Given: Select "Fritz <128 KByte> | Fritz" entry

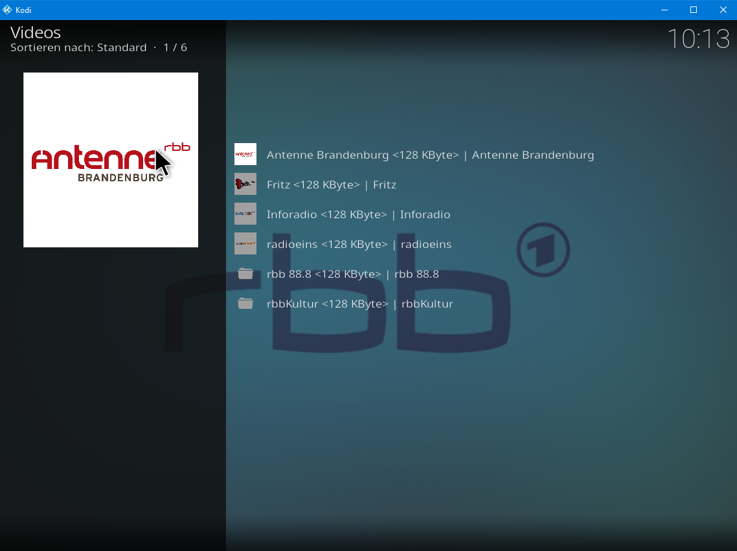Looking at the screenshot, I should 332,185.
